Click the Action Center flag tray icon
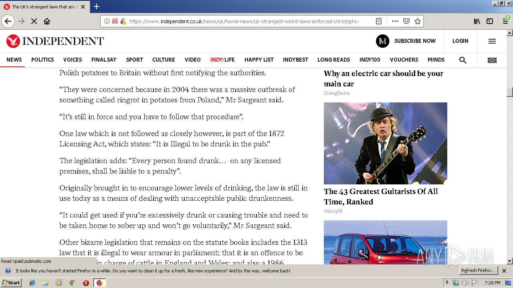The image size is (513, 288). point(475,283)
